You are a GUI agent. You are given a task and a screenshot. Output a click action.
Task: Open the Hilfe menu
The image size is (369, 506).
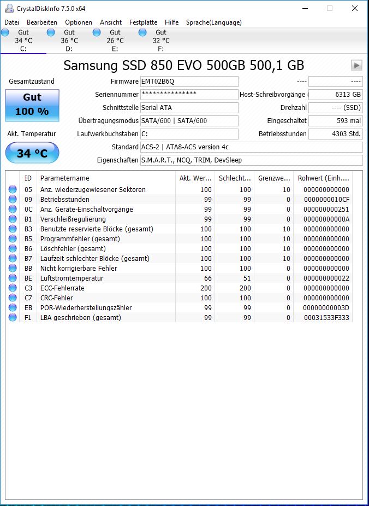coord(171,22)
